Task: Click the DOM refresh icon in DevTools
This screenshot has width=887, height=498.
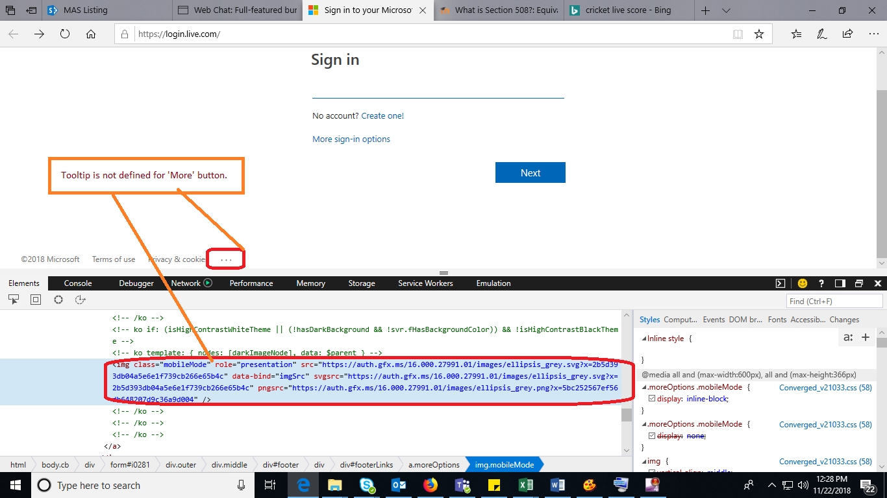Action: point(81,300)
